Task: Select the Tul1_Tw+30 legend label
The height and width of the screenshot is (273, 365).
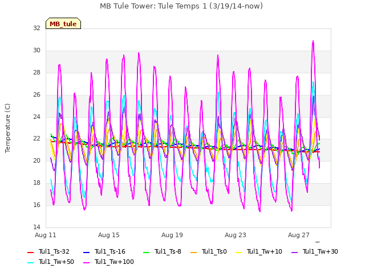Action: point(321,251)
